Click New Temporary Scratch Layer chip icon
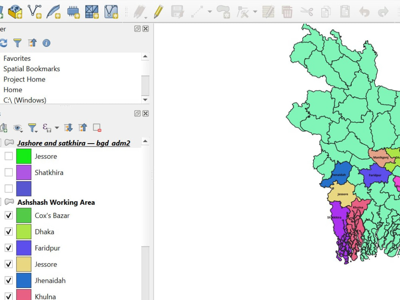The height and width of the screenshot is (300, 400). tap(73, 12)
